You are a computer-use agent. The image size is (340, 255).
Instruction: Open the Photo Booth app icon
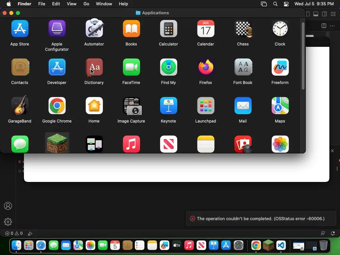click(243, 144)
